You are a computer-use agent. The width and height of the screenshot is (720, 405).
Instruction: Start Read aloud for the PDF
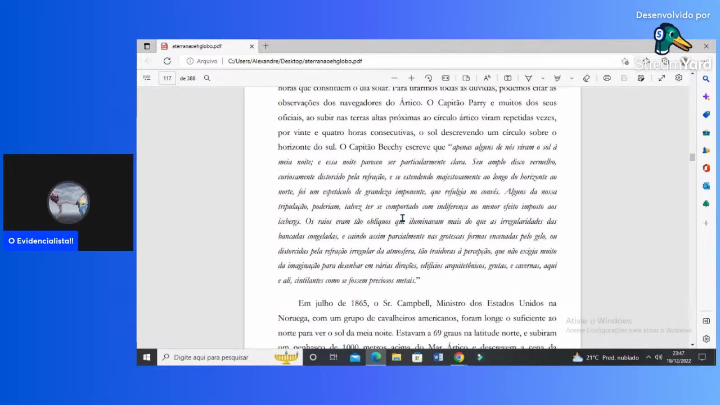[487, 78]
